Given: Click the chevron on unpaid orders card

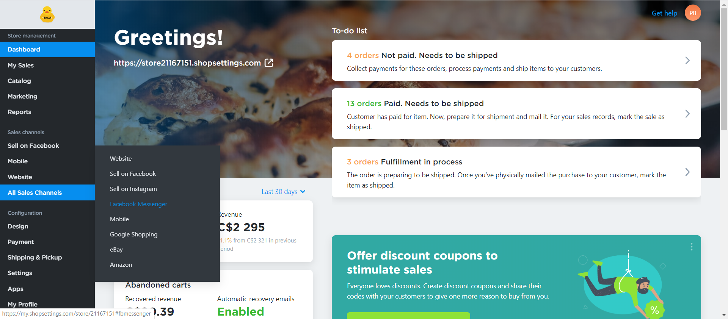Looking at the screenshot, I should tap(687, 61).
